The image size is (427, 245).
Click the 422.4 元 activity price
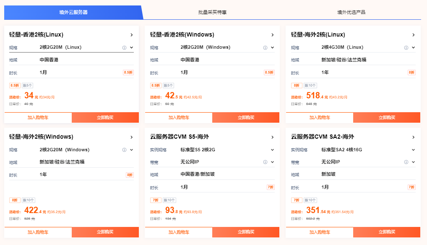coord(35,210)
